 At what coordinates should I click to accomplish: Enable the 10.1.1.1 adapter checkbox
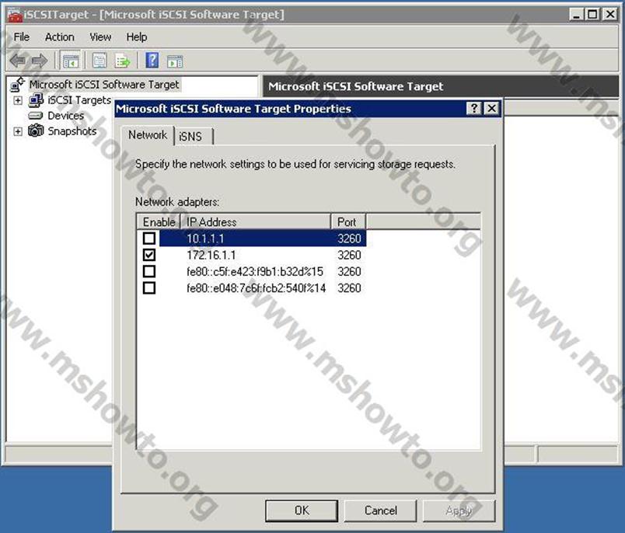tap(149, 239)
